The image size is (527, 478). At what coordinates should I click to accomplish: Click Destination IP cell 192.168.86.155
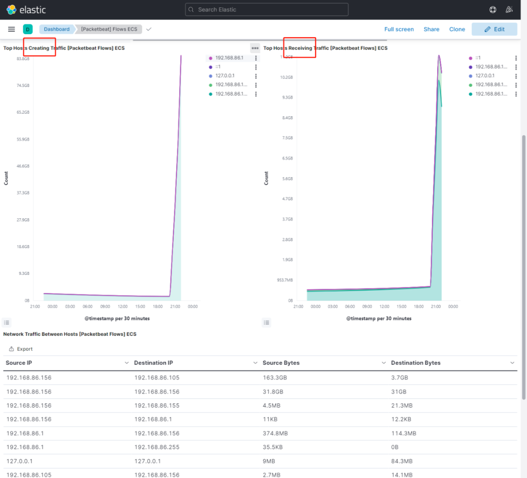[x=157, y=406]
